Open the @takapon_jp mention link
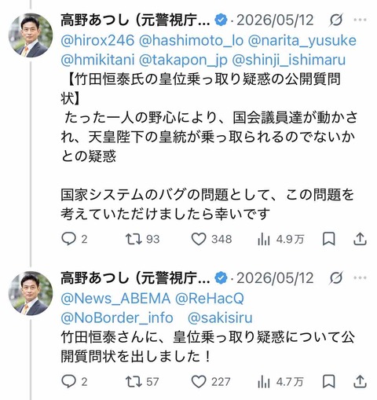 tap(183, 60)
